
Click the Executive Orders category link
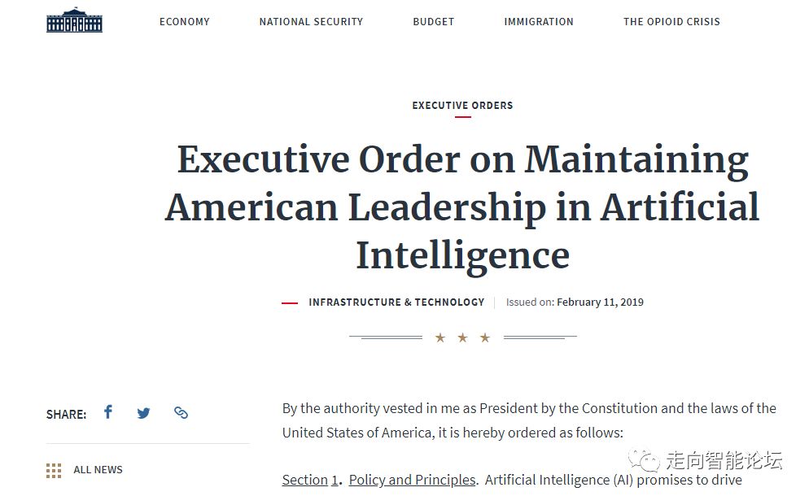462,106
